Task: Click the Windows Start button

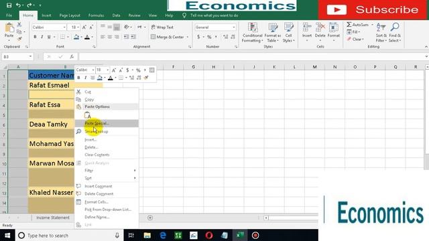Action: pyautogui.click(x=7, y=235)
